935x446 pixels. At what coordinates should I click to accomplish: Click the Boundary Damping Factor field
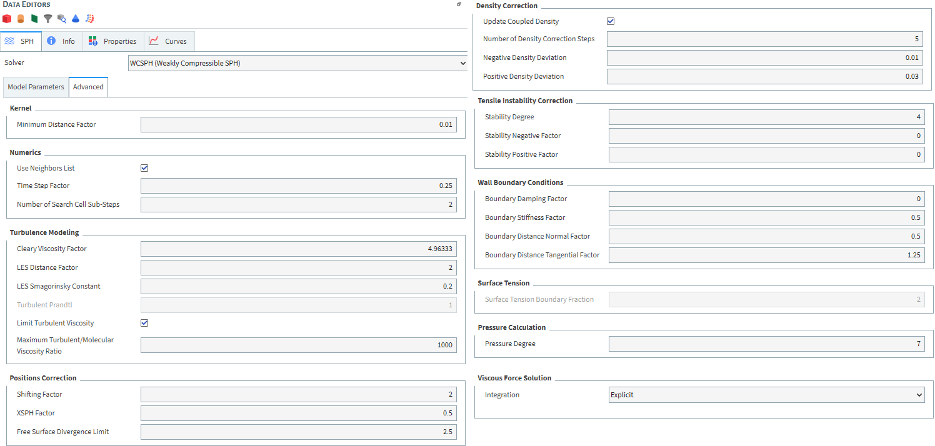tap(766, 199)
